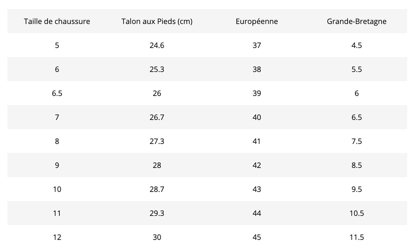The width and height of the screenshot is (415, 249).
Task: Click the 27.3 cm cell
Action: click(x=157, y=141)
